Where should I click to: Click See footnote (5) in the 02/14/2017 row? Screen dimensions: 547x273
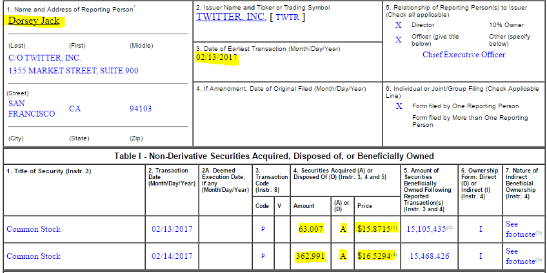point(523,256)
